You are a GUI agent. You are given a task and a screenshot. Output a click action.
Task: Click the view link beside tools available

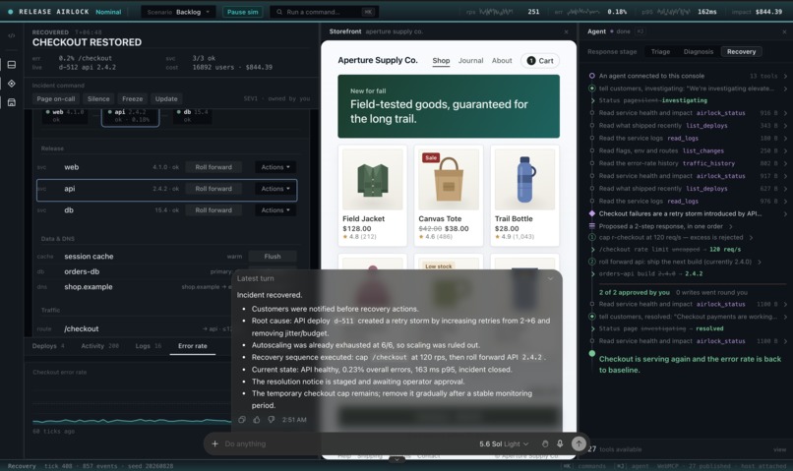(779, 449)
